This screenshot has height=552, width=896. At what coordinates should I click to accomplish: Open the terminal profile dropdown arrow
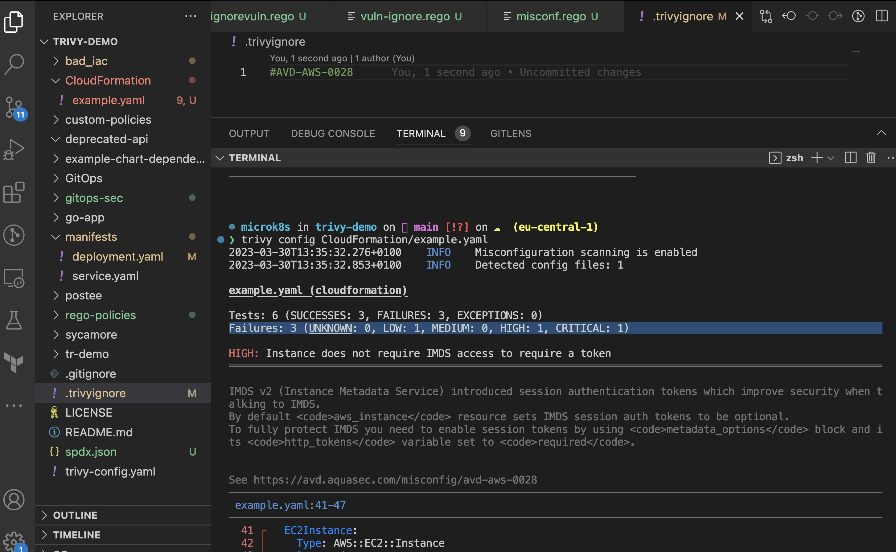pyautogui.click(x=831, y=158)
